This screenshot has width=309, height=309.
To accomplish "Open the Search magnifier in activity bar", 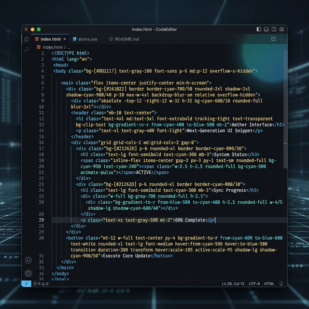I will pyautogui.click(x=27, y=49).
